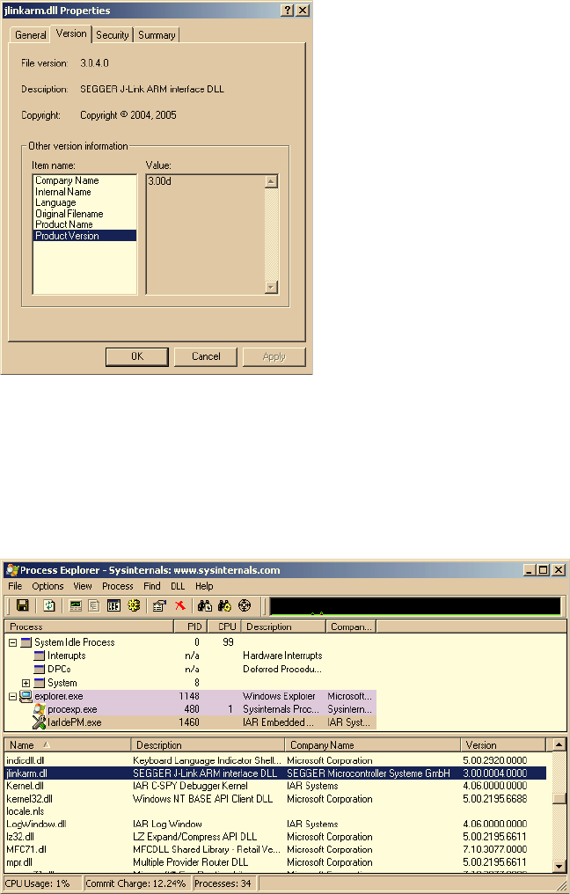Click the OK button

pos(137,356)
